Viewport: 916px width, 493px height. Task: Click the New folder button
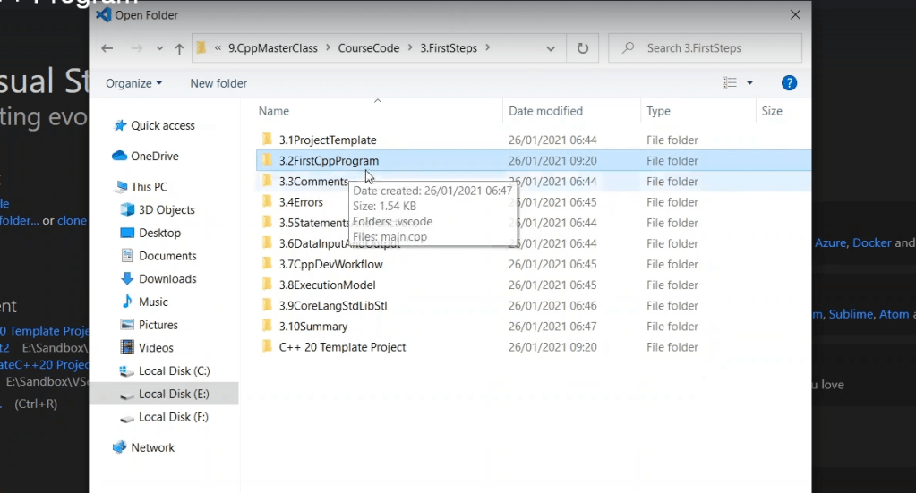[x=218, y=83]
